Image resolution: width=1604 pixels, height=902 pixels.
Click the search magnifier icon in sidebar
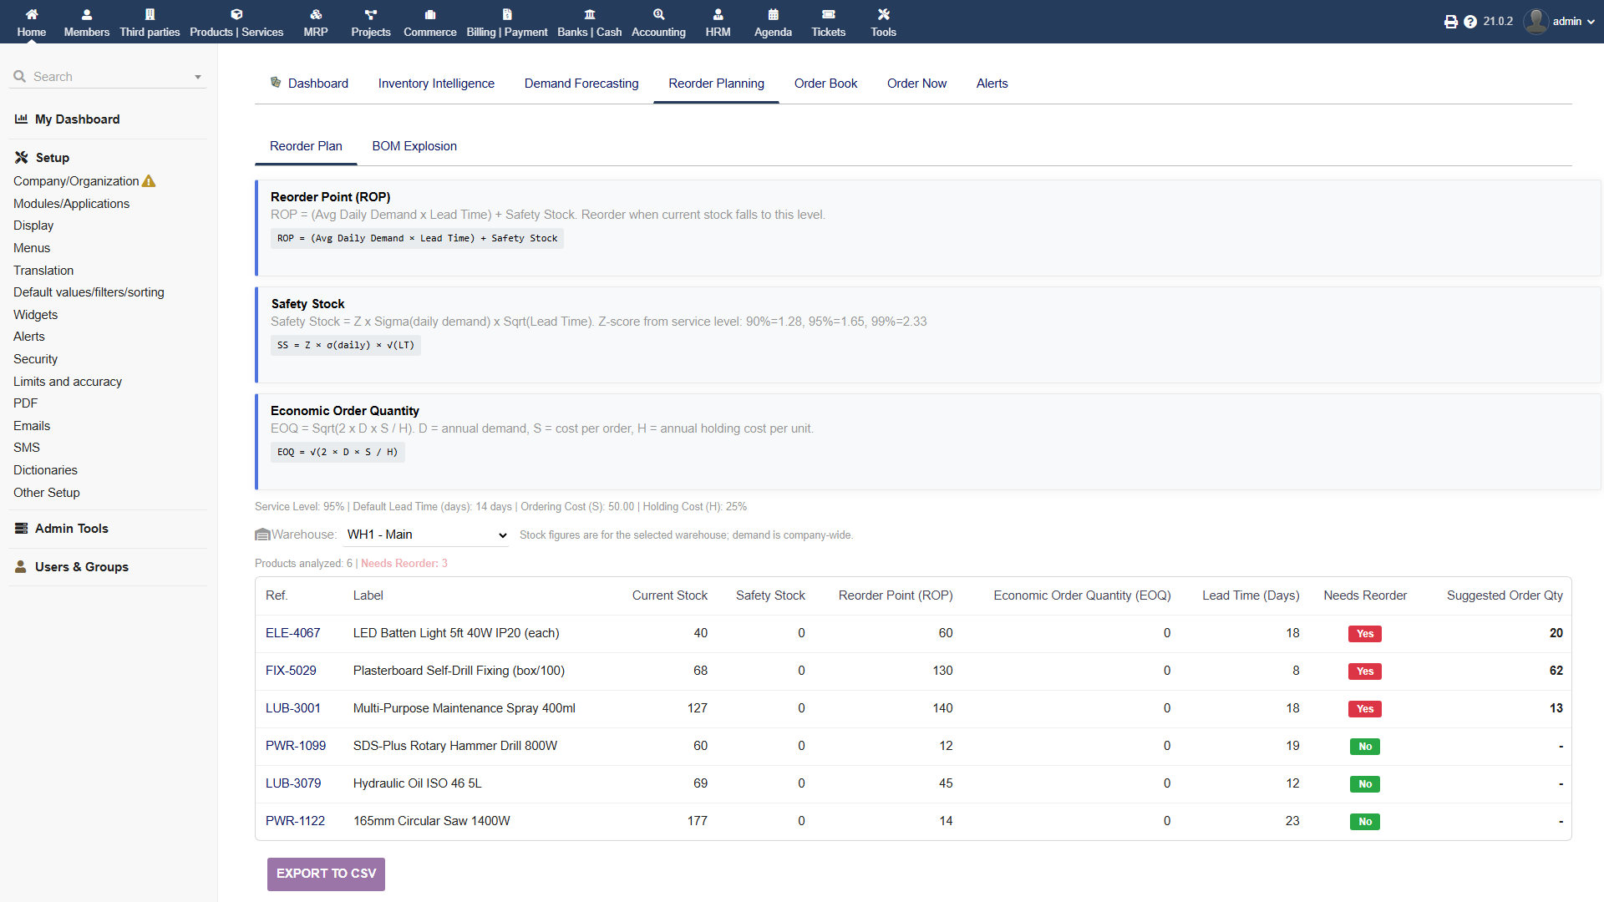(20, 76)
